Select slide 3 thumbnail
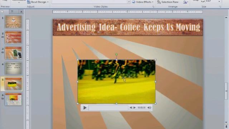Viewport: 229px width, 129px height. 13,53
